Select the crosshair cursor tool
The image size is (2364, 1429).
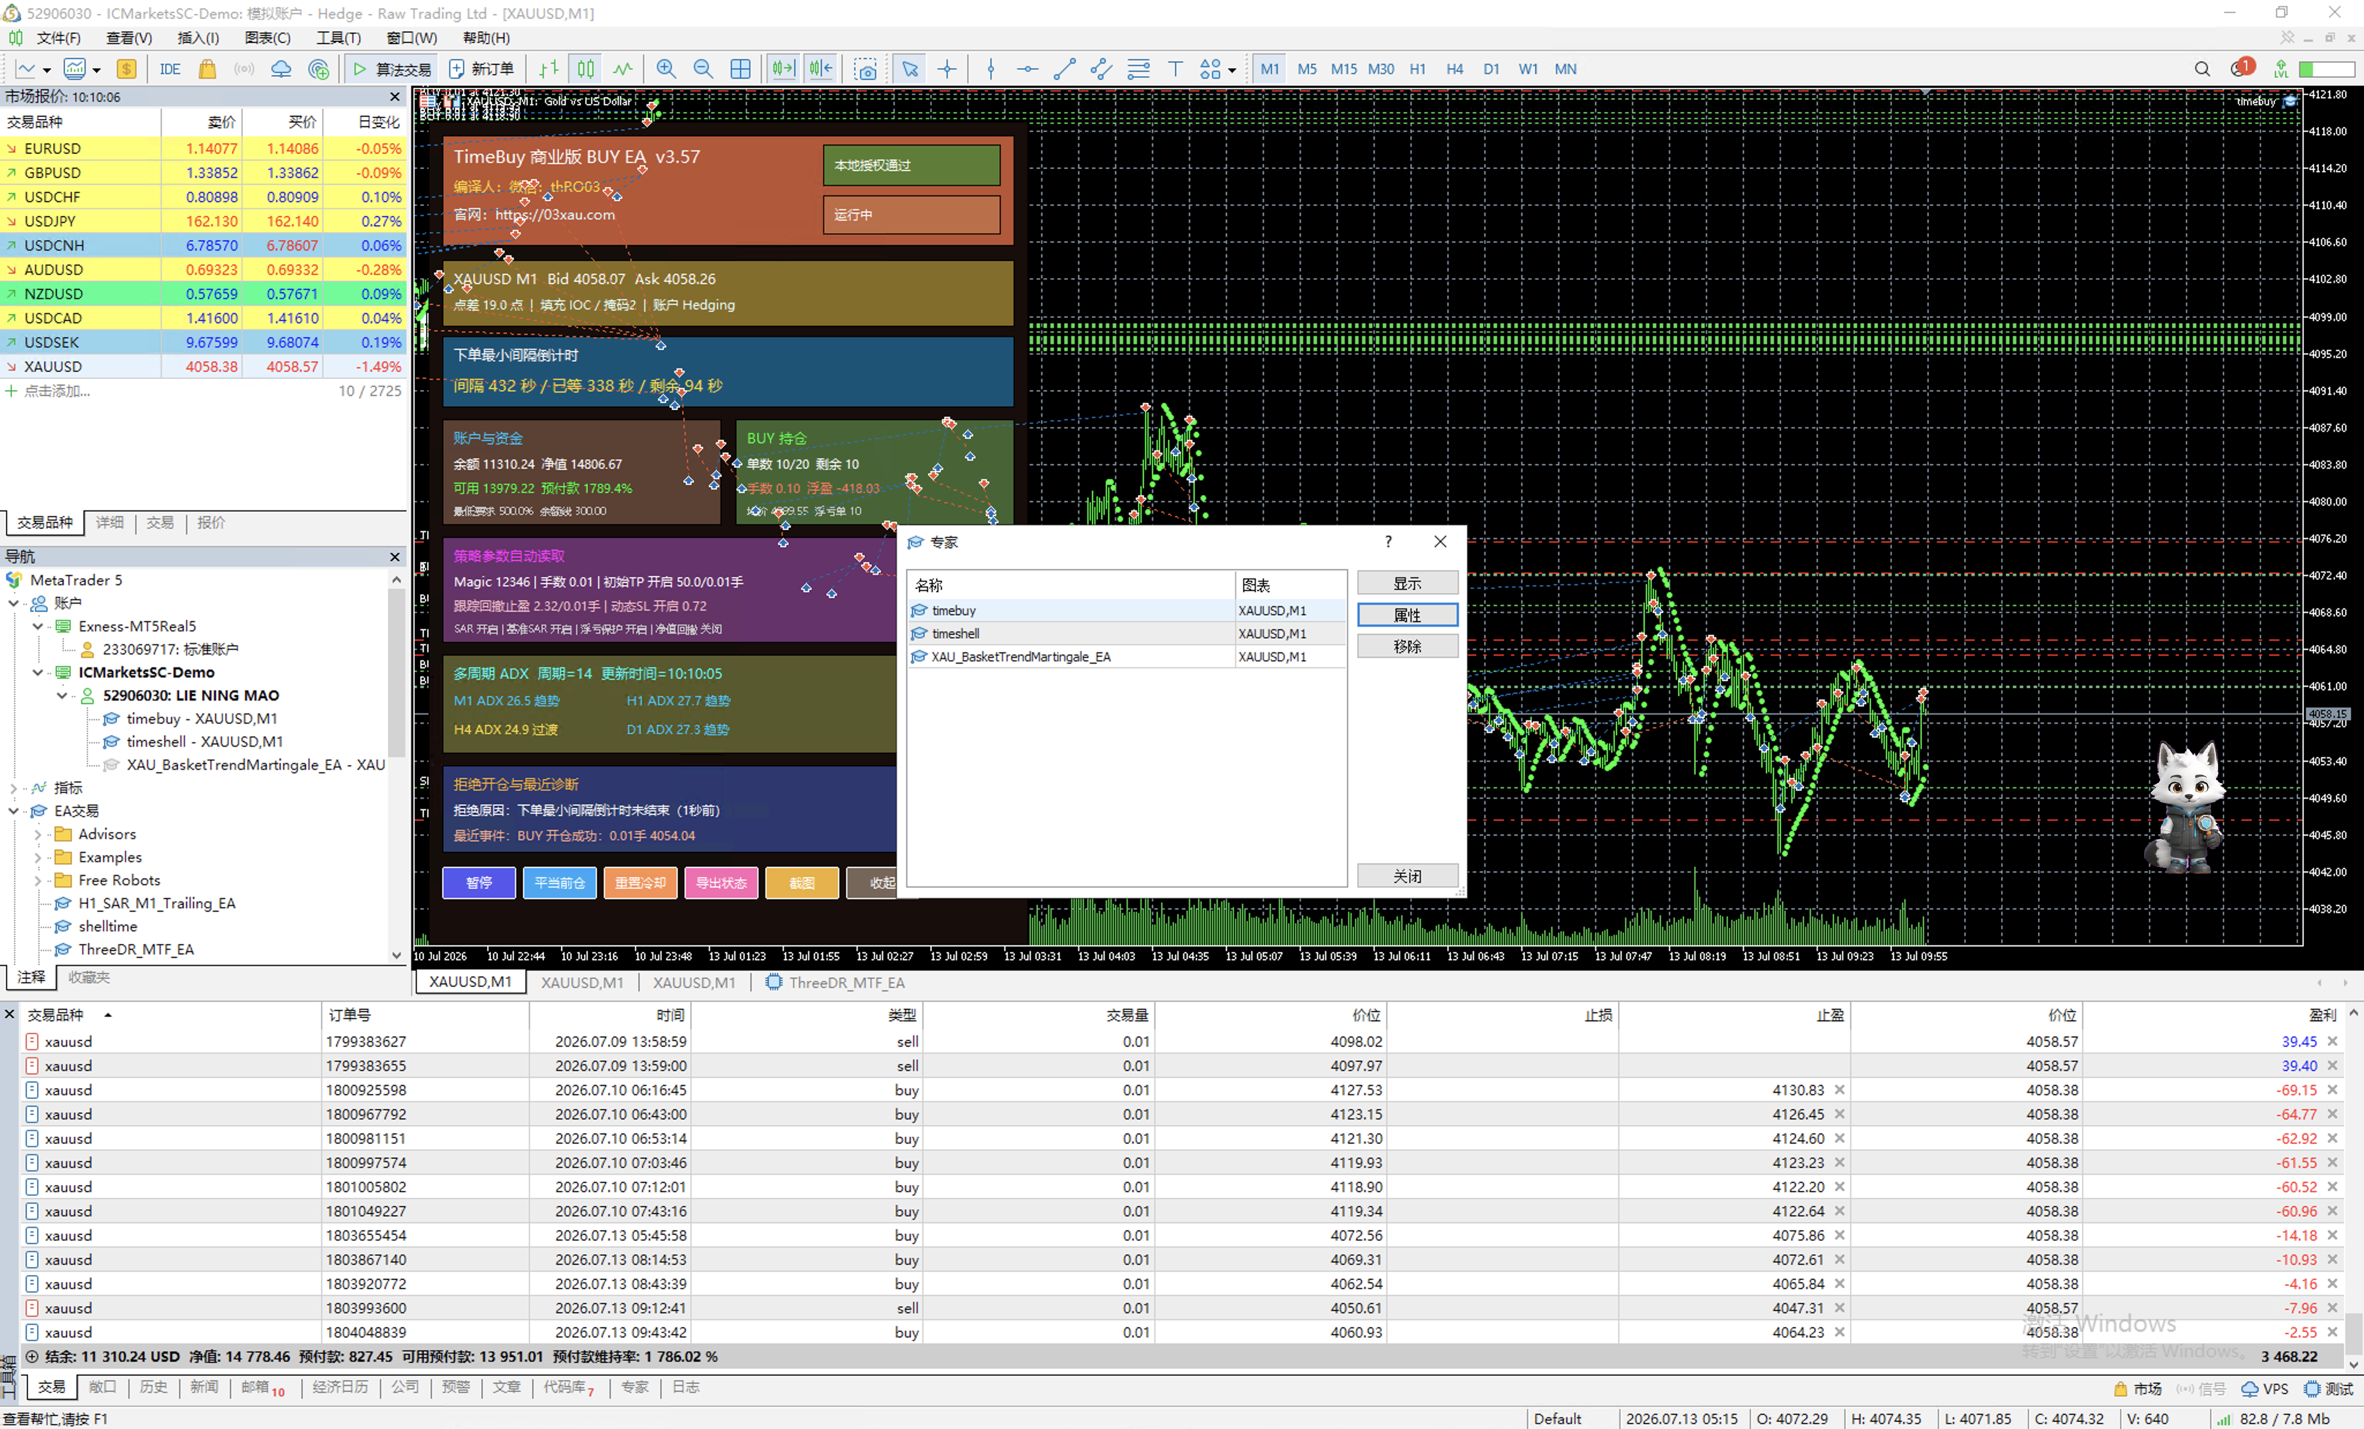tap(947, 69)
